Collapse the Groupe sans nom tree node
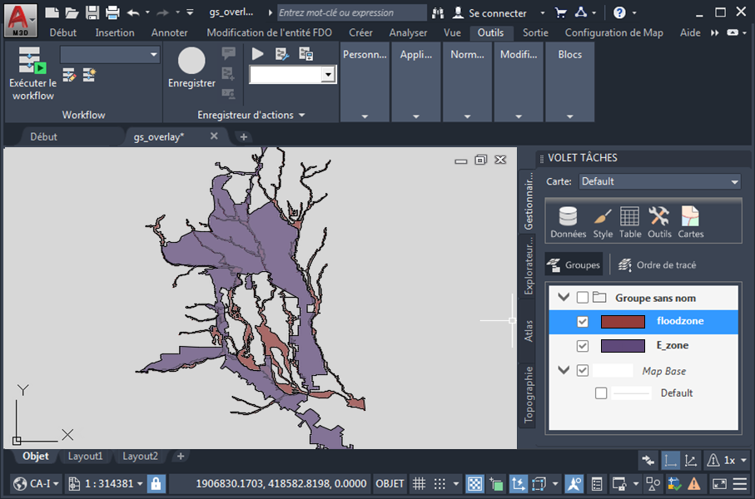The height and width of the screenshot is (499, 755). point(564,298)
